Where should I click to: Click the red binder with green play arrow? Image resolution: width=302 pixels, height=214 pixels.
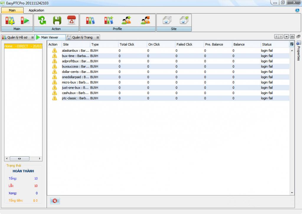click(25, 20)
